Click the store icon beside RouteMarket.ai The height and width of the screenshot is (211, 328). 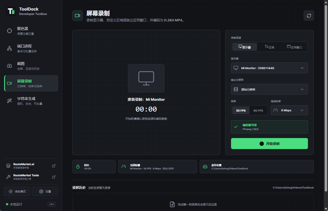(8, 166)
